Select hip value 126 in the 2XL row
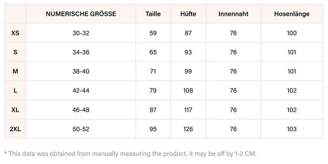The image size is (328, 164). pos(188,129)
